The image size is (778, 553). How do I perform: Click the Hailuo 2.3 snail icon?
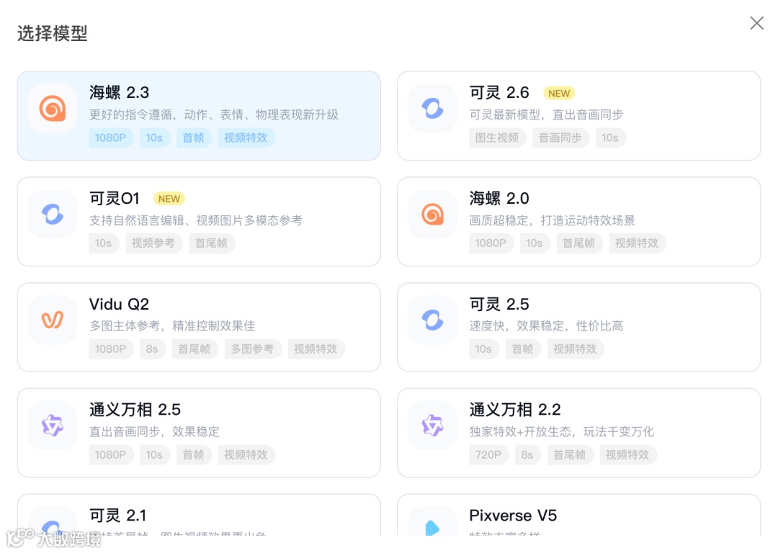pyautogui.click(x=53, y=108)
